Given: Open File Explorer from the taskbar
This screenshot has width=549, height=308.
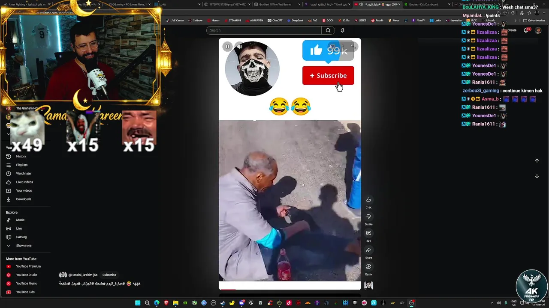Looking at the screenshot, I should 175,303.
